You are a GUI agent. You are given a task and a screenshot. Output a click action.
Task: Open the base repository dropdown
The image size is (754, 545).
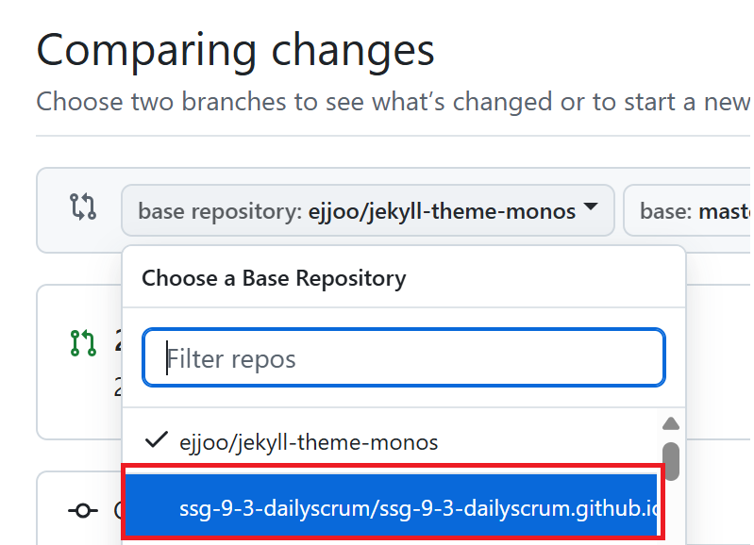click(x=368, y=210)
